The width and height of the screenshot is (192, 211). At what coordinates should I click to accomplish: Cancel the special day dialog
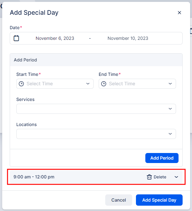(x=119, y=200)
